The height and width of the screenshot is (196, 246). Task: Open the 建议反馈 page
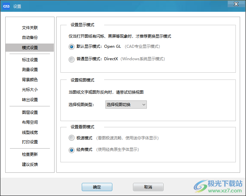(x=30, y=164)
